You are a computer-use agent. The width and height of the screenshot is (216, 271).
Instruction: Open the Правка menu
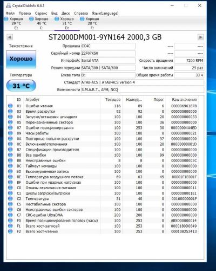pos(25,13)
